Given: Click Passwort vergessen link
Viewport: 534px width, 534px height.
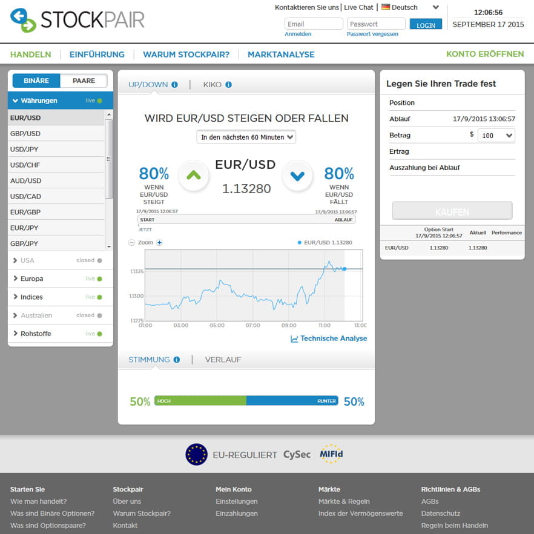Looking at the screenshot, I should click(x=372, y=34).
